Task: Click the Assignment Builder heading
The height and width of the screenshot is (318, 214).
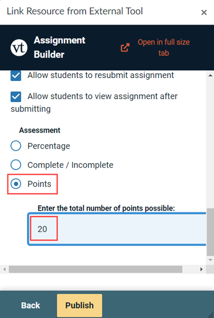Action: tap(59, 48)
